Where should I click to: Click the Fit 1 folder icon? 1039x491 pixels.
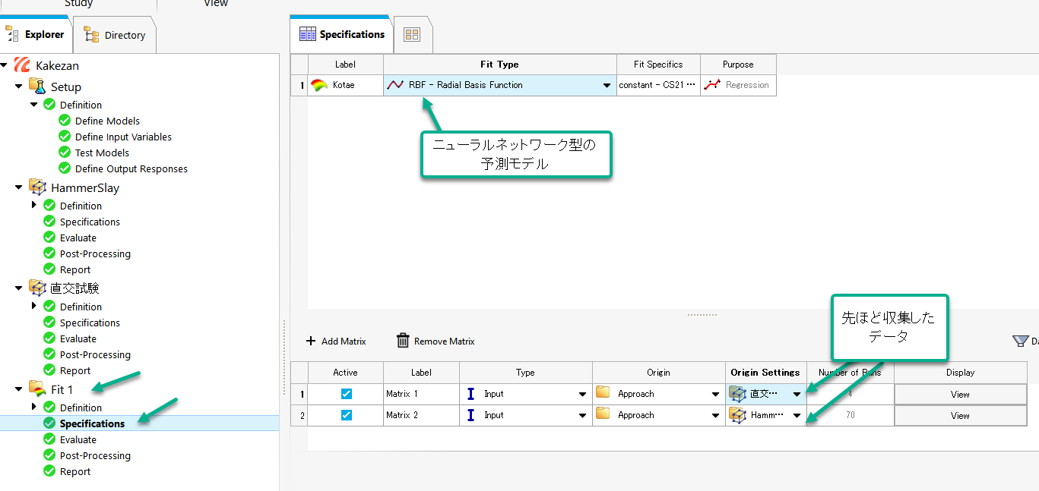coord(37,389)
